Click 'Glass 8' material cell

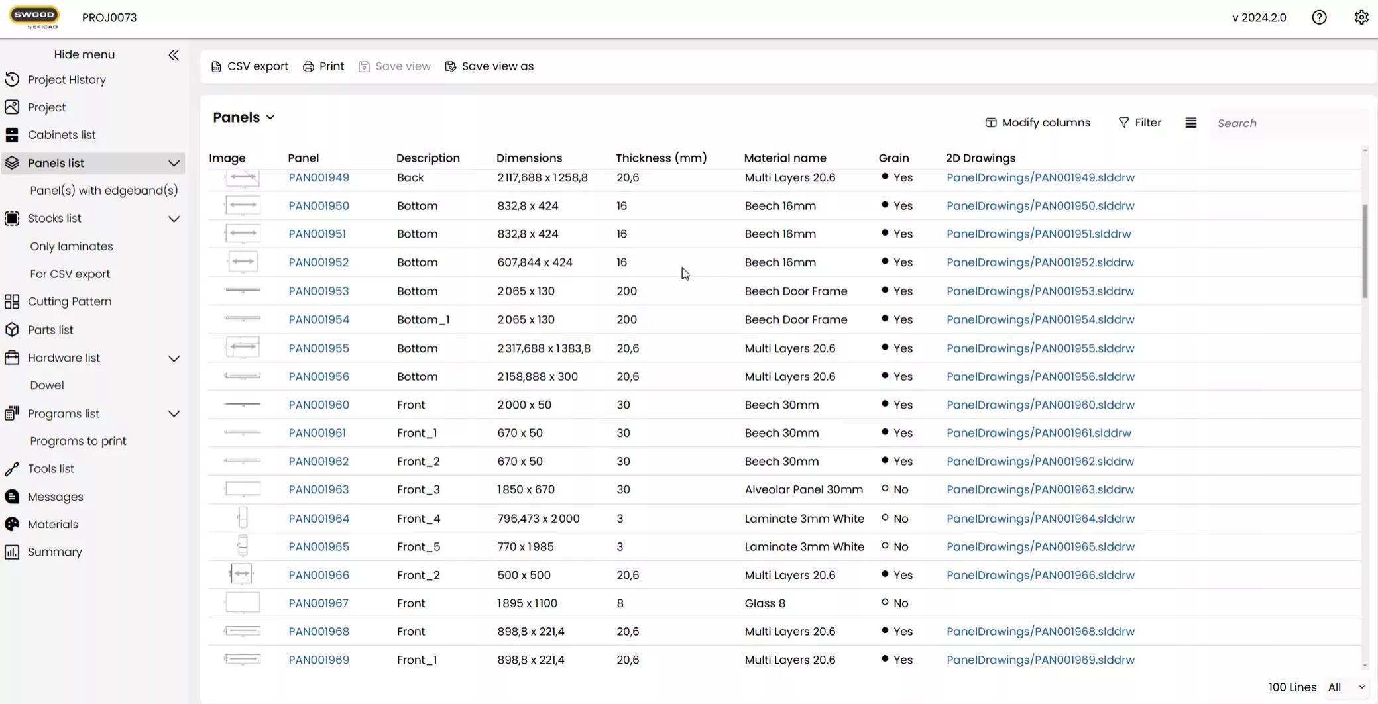tap(765, 603)
